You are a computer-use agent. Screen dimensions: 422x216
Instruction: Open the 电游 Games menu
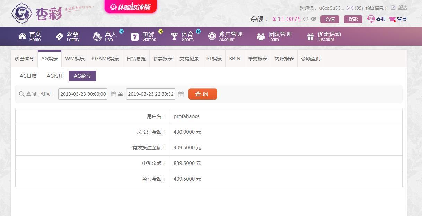coord(143,36)
